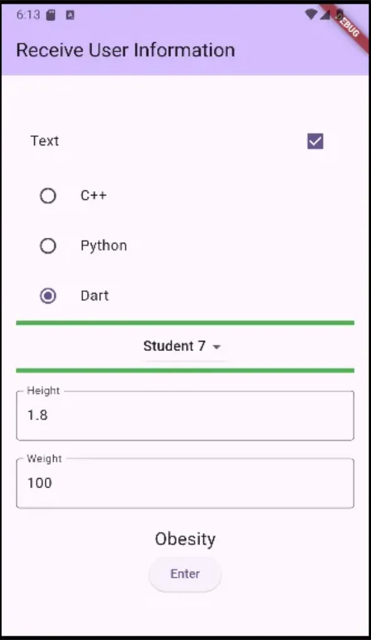Click the Python label text

[104, 246]
